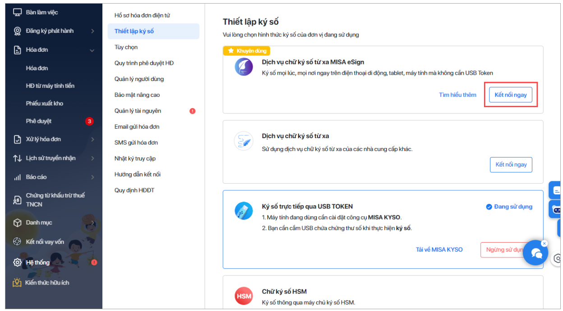Open Quản lý tài nguyên
Viewport: 563px width, 311px height.
[138, 111]
